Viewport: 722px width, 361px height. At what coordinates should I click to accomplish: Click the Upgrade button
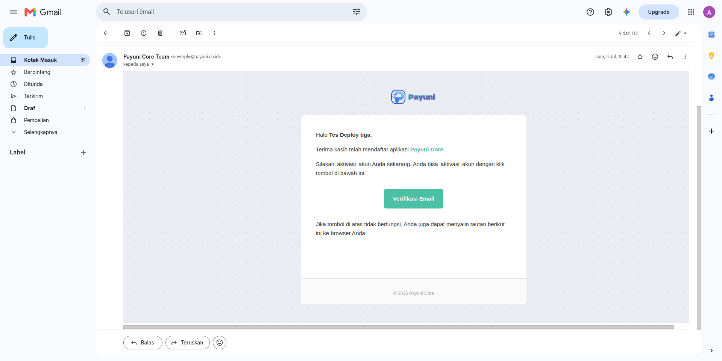point(658,12)
